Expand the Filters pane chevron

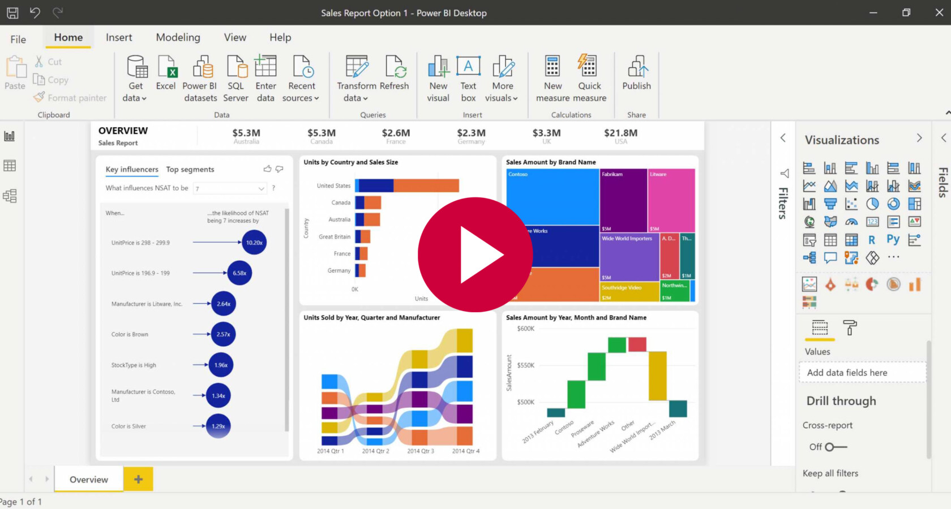click(x=783, y=138)
